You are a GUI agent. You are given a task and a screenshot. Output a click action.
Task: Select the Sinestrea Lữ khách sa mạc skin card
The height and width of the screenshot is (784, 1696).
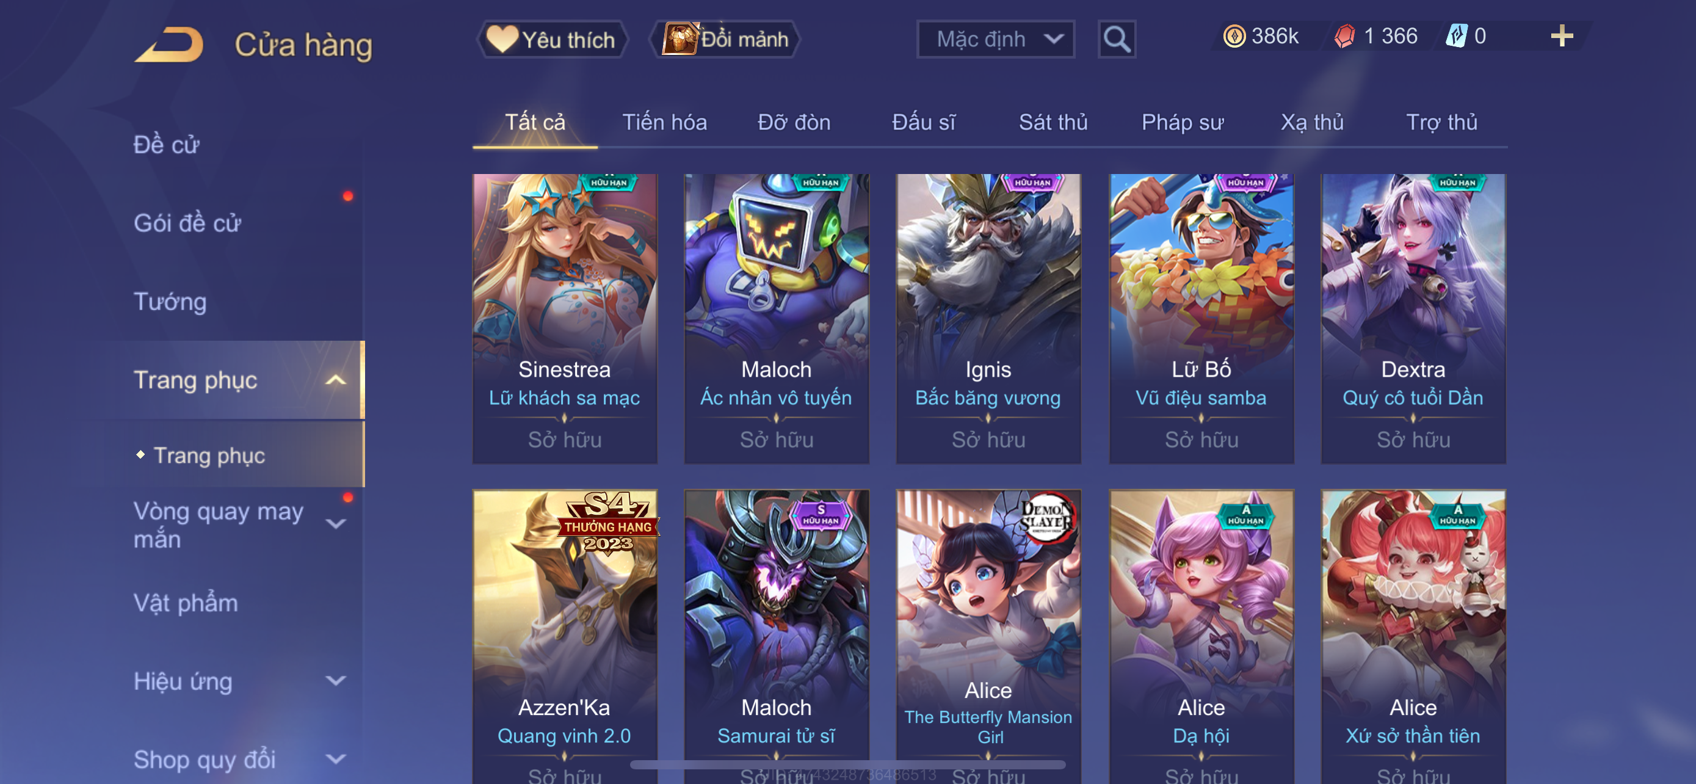pos(564,319)
